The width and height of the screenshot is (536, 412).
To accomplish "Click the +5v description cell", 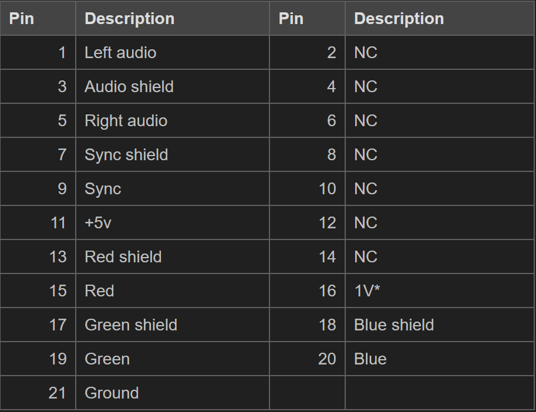I will tap(98, 223).
